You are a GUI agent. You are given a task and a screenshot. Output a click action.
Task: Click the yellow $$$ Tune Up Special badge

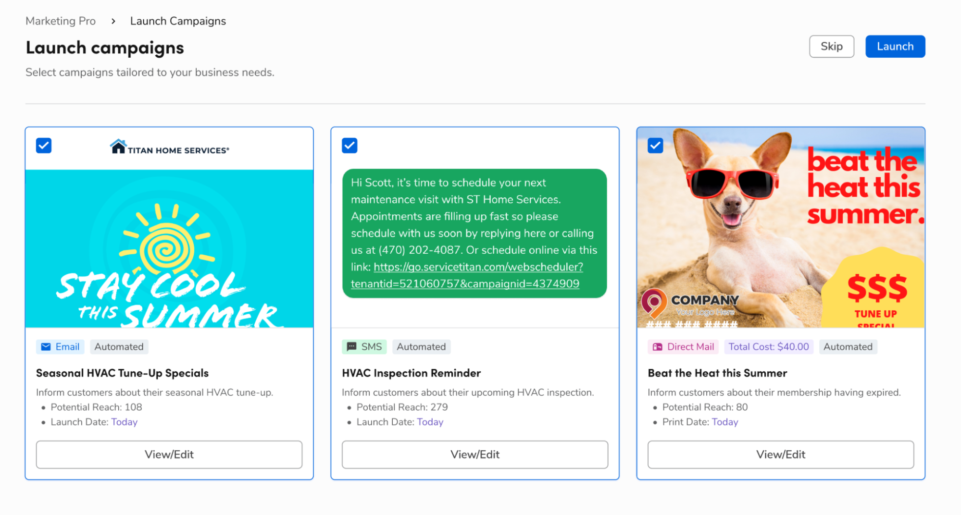(874, 288)
